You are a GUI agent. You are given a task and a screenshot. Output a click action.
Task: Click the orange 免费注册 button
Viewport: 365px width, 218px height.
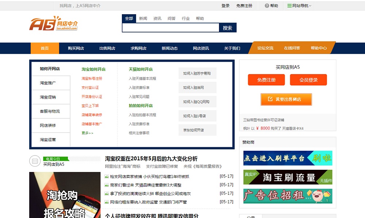pos(266,80)
